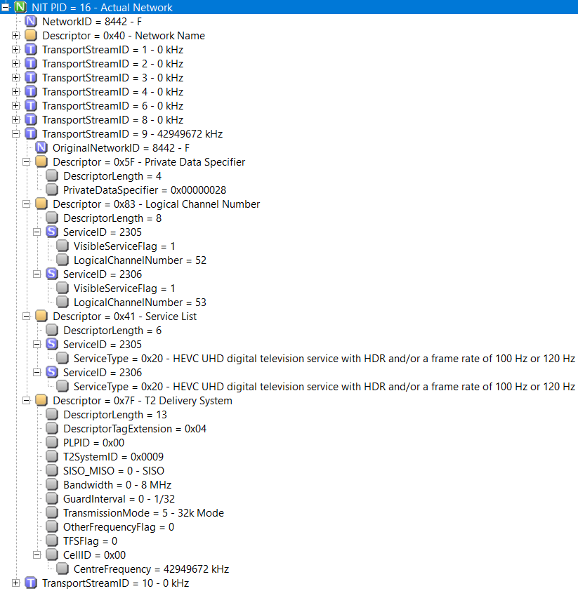
Task: Click the T2 Delivery System descriptor icon
Action: coord(41,400)
